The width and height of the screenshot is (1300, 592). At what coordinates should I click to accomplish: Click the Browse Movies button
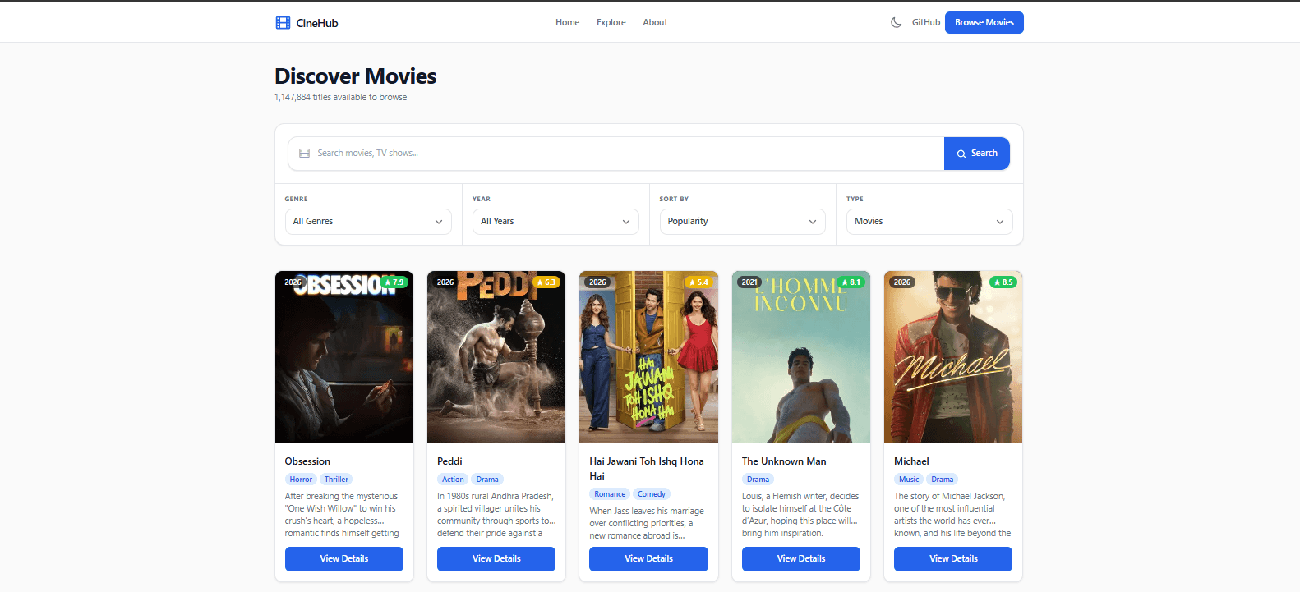click(x=984, y=23)
